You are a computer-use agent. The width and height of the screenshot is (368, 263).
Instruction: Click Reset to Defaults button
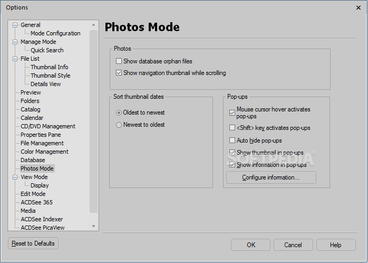(x=33, y=243)
